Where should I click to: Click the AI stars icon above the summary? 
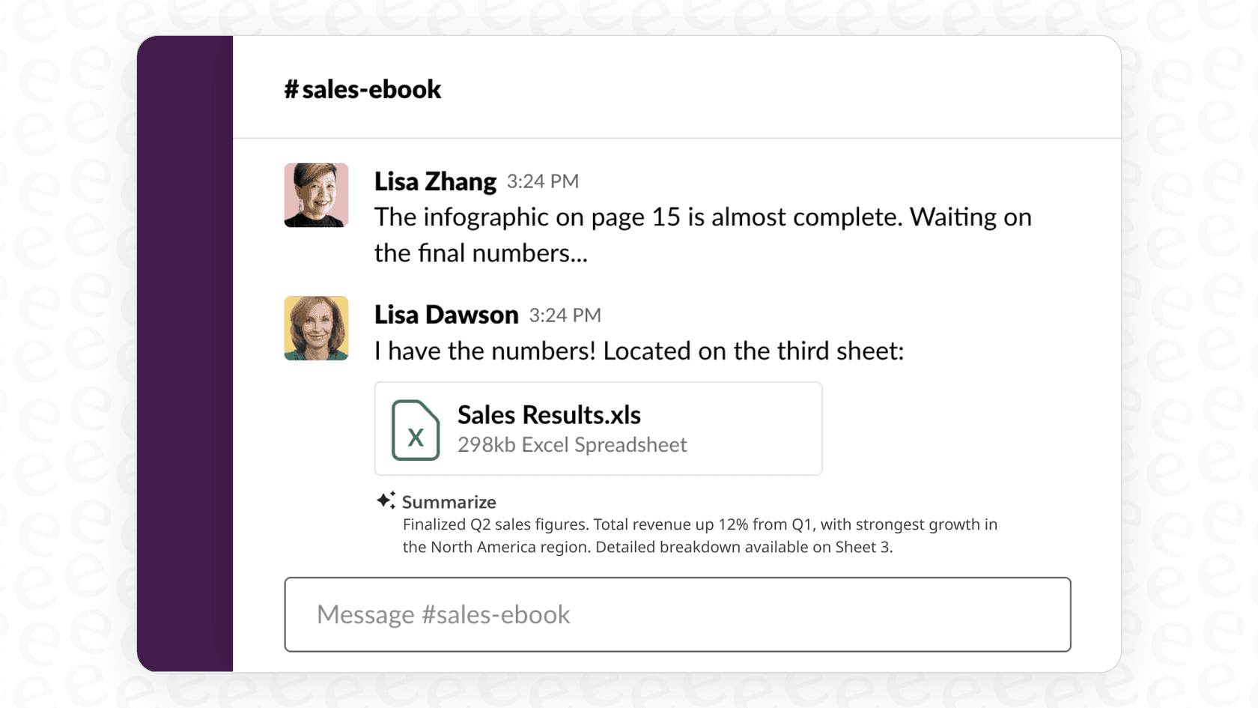point(385,499)
